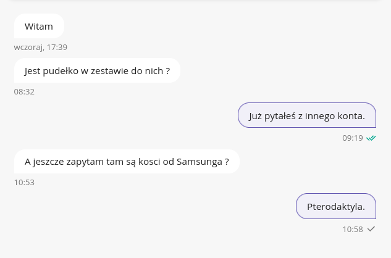Select the "Witam" message bubble
Image resolution: width=391 pixels, height=258 pixels.
(x=39, y=27)
